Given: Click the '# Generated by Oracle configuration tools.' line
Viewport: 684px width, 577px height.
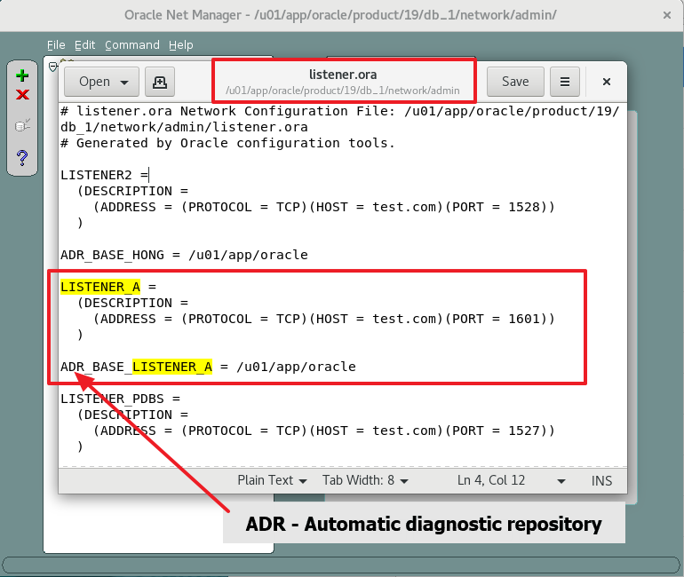Looking at the screenshot, I should point(227,143).
